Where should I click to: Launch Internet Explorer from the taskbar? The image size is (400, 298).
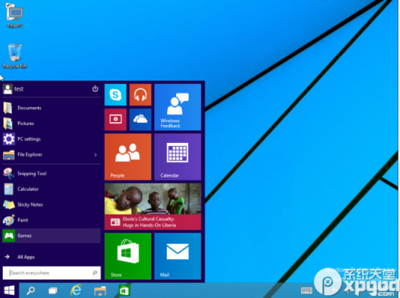[76, 291]
